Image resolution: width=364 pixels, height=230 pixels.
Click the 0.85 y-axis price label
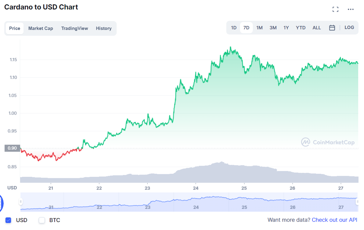[x=12, y=167]
